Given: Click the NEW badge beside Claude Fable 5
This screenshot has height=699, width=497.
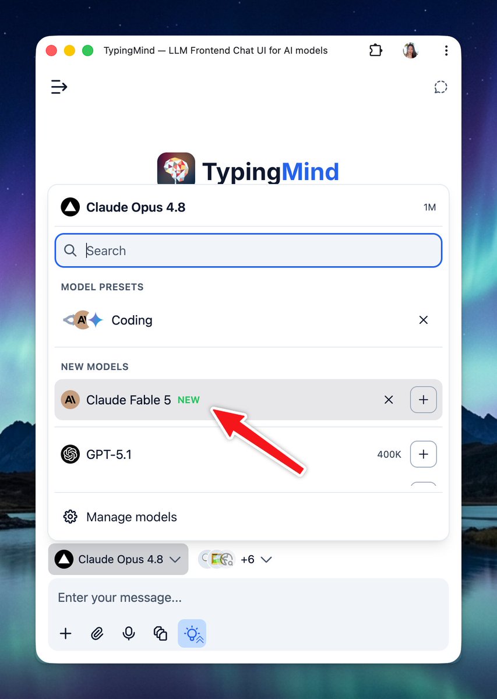Looking at the screenshot, I should (x=189, y=400).
